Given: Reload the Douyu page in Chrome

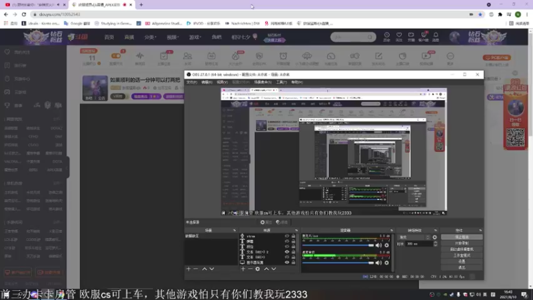Looking at the screenshot, I should (x=24, y=14).
